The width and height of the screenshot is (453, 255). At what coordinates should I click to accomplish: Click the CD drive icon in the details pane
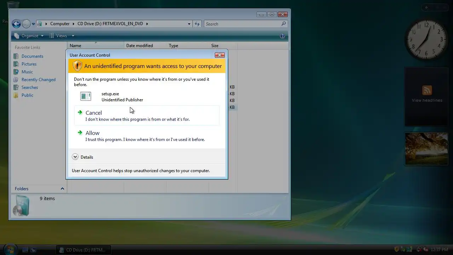pyautogui.click(x=21, y=206)
